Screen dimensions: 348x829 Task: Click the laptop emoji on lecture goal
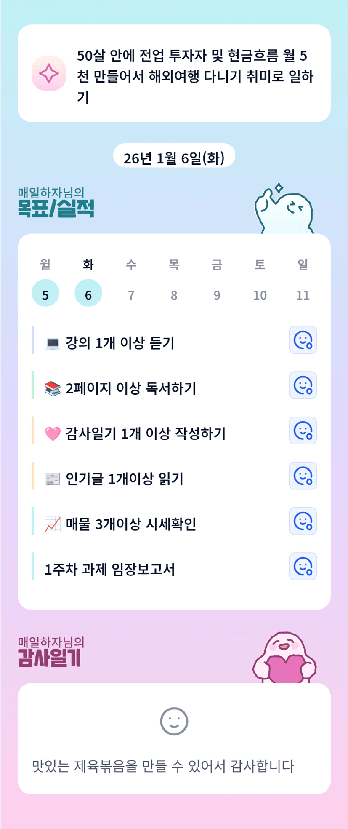click(53, 344)
